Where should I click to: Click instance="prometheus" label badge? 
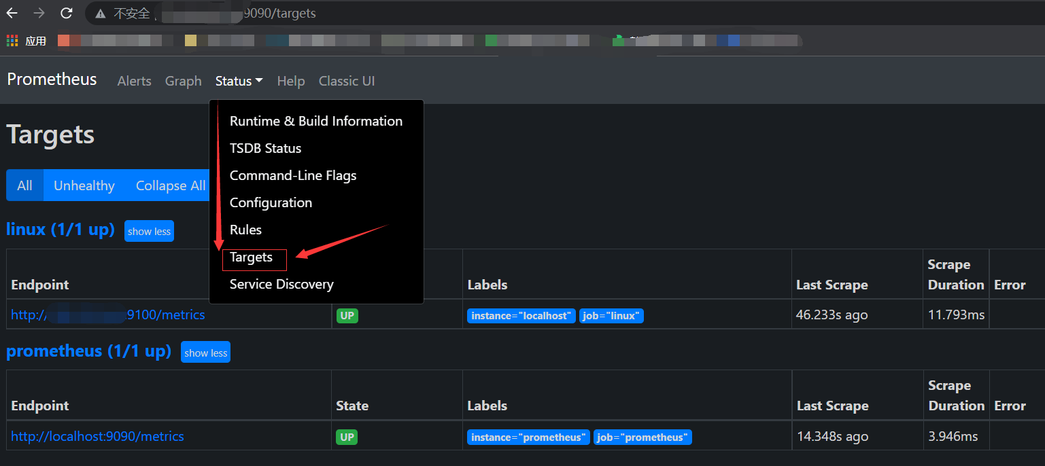pyautogui.click(x=528, y=437)
